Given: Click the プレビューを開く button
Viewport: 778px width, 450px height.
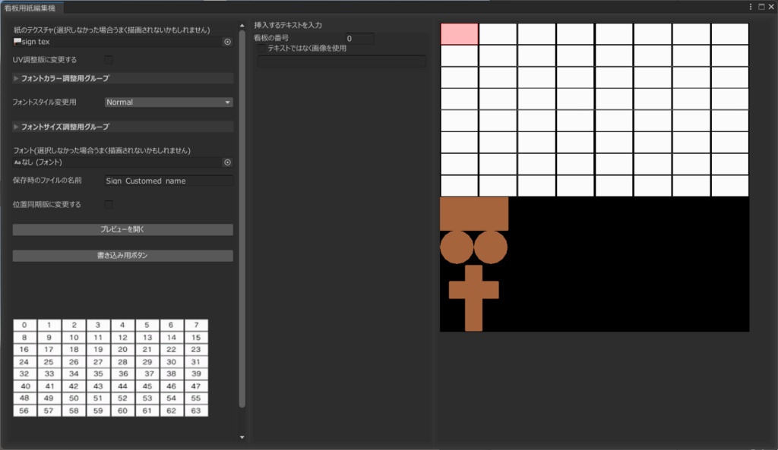Looking at the screenshot, I should click(122, 229).
